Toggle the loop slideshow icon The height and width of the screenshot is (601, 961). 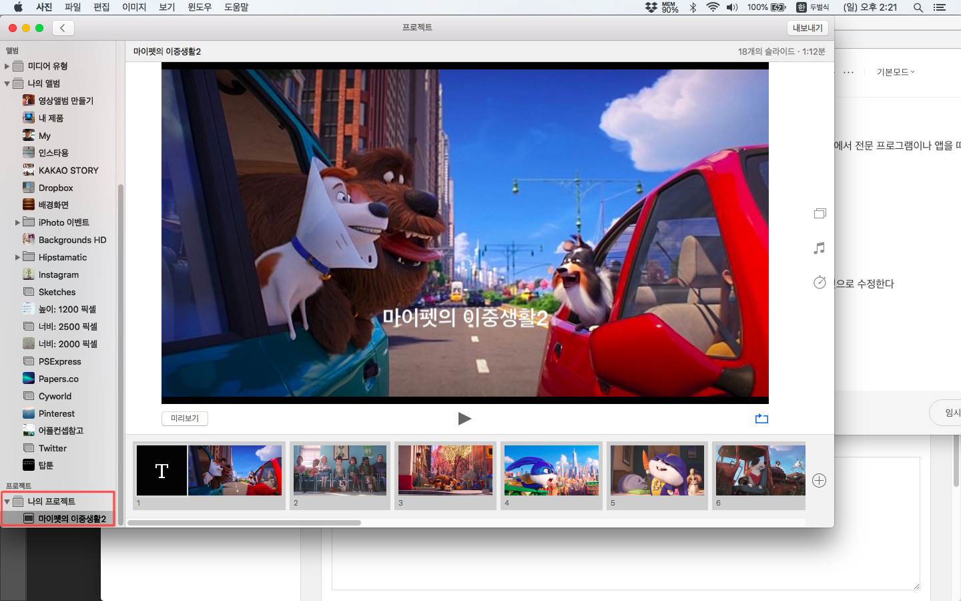761,419
